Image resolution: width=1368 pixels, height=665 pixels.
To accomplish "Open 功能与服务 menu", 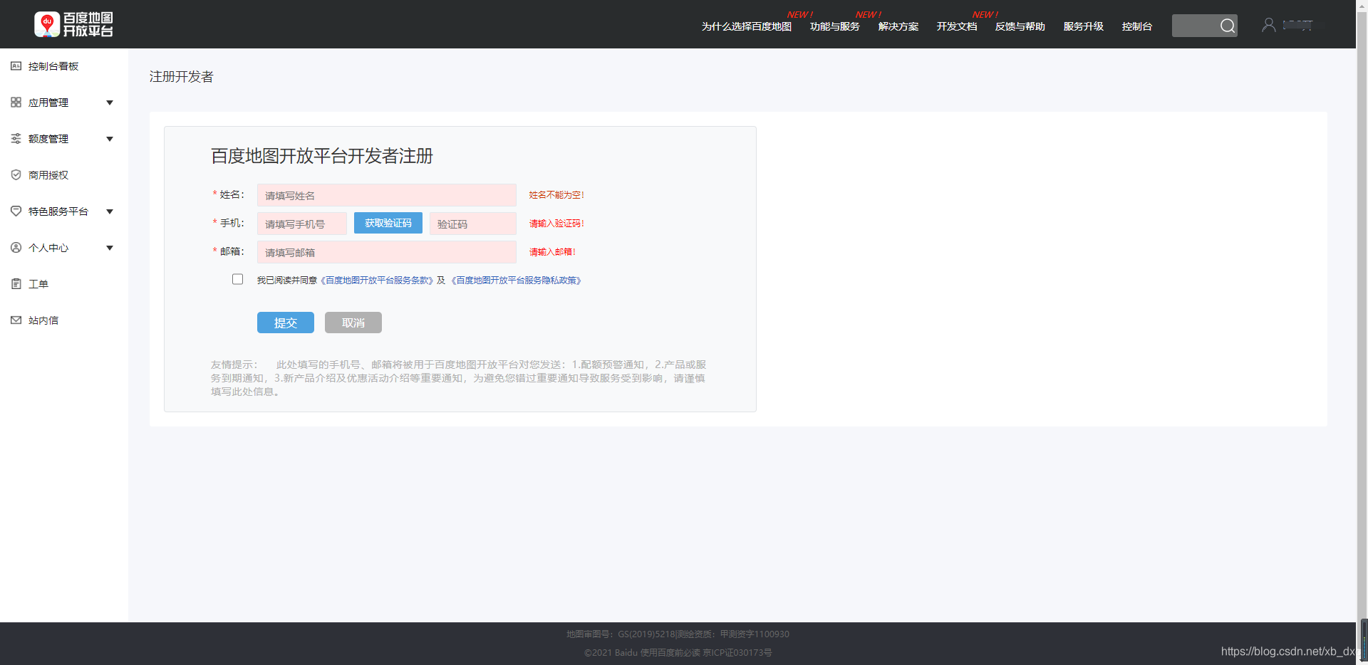I will (x=834, y=26).
